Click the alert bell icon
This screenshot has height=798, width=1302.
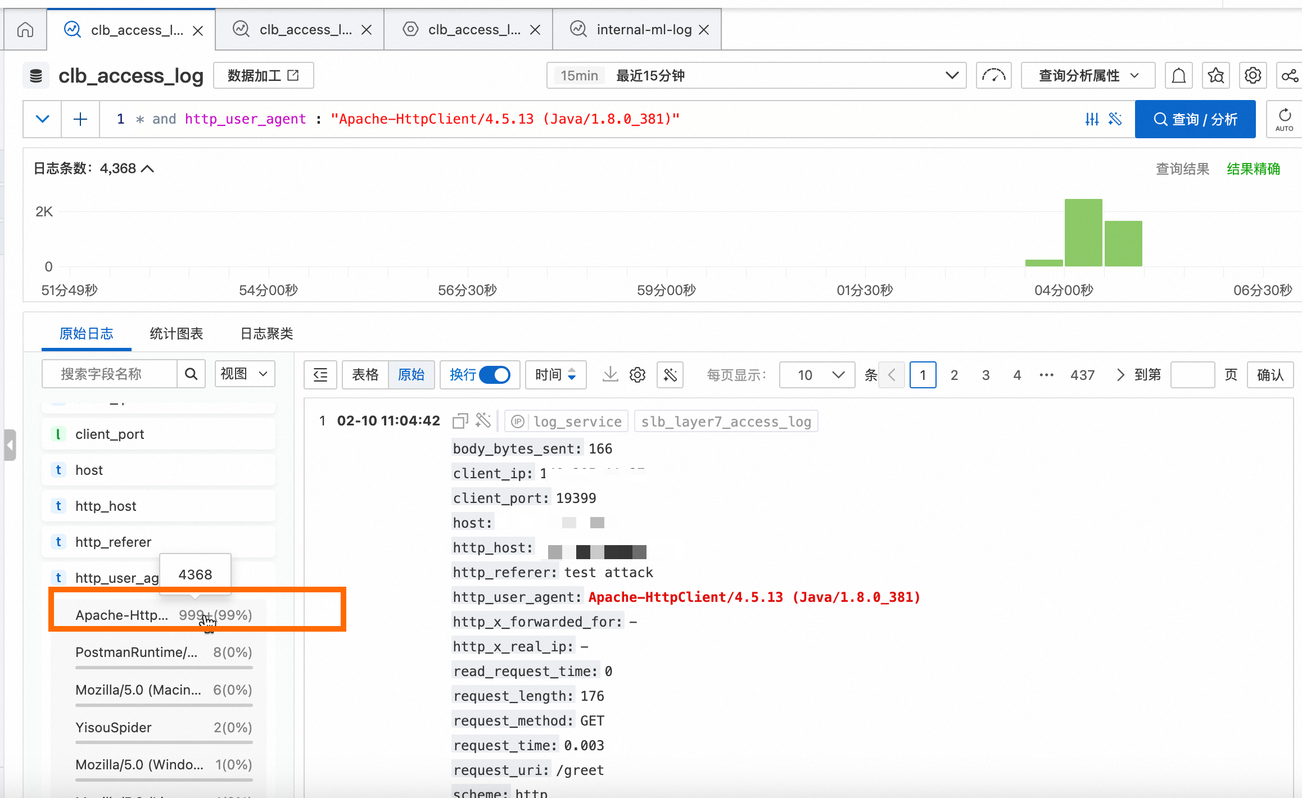pos(1179,75)
